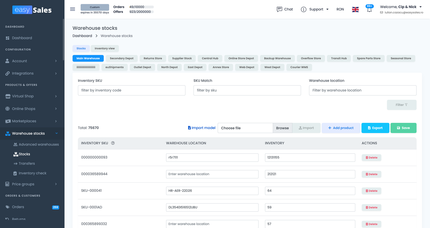Switch to the Inventory view tab
Screen dimensions: 430x228
coord(105,49)
